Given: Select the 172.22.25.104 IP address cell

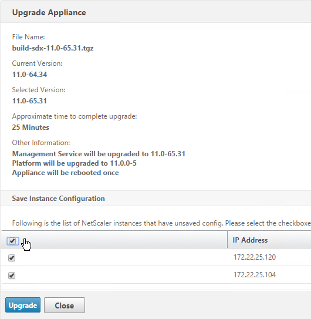Looking at the screenshot, I should pyautogui.click(x=255, y=275).
